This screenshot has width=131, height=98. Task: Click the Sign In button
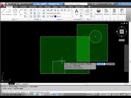coord(95,4)
